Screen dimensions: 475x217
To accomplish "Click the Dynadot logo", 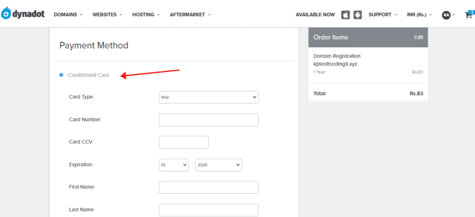I will click(24, 14).
